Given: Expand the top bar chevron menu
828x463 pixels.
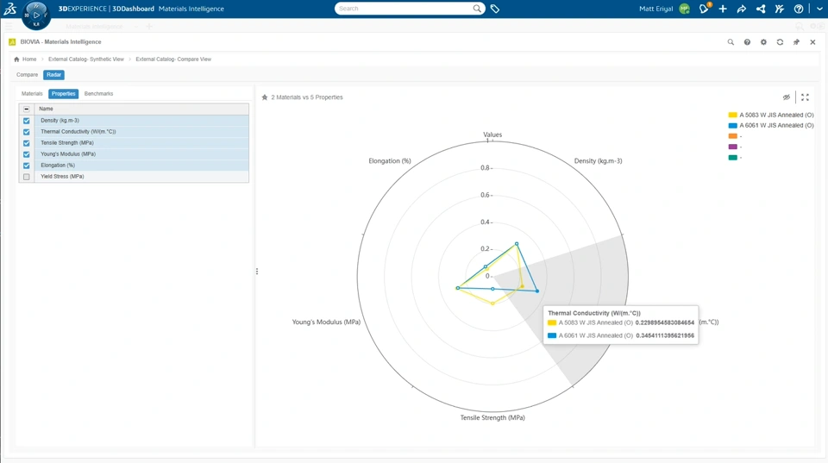Looking at the screenshot, I should (819, 9).
